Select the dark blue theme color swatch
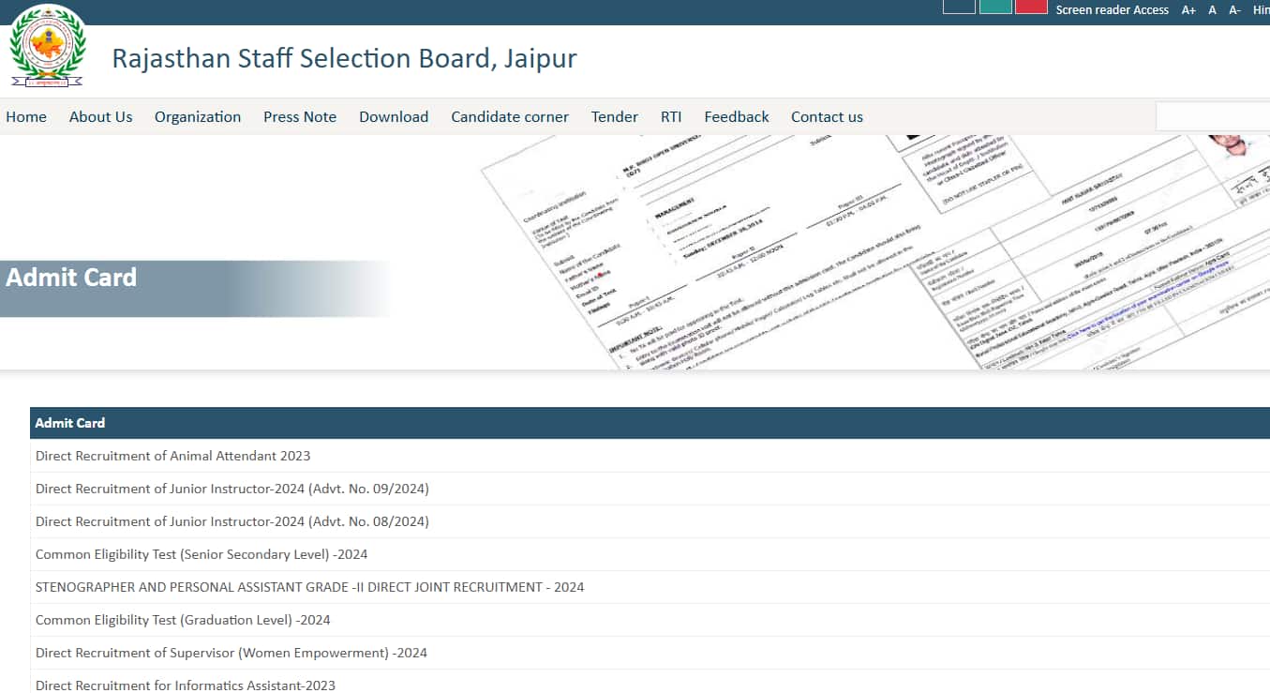 pyautogui.click(x=959, y=7)
